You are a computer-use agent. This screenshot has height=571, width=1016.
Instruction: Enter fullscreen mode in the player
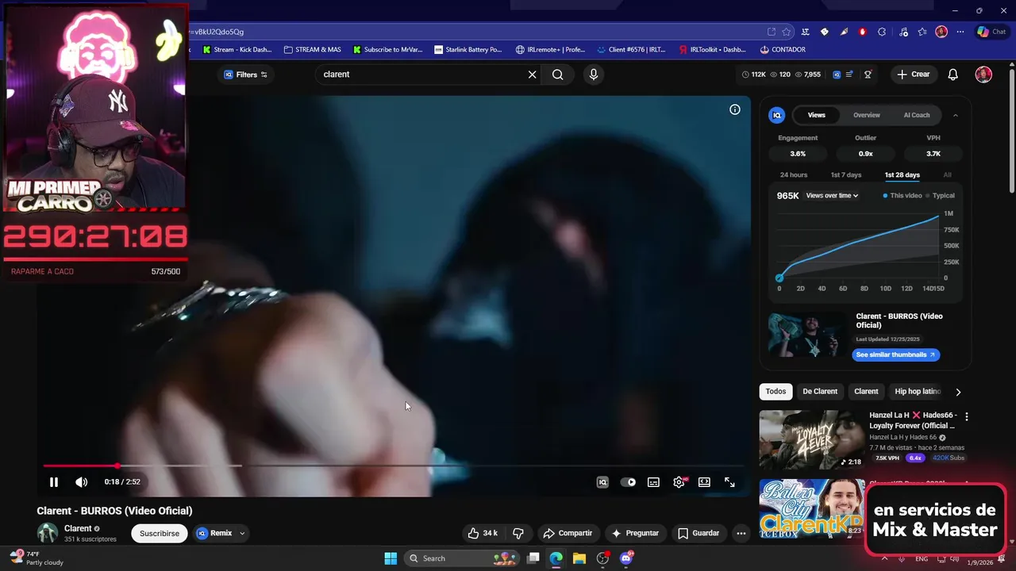pyautogui.click(x=729, y=482)
